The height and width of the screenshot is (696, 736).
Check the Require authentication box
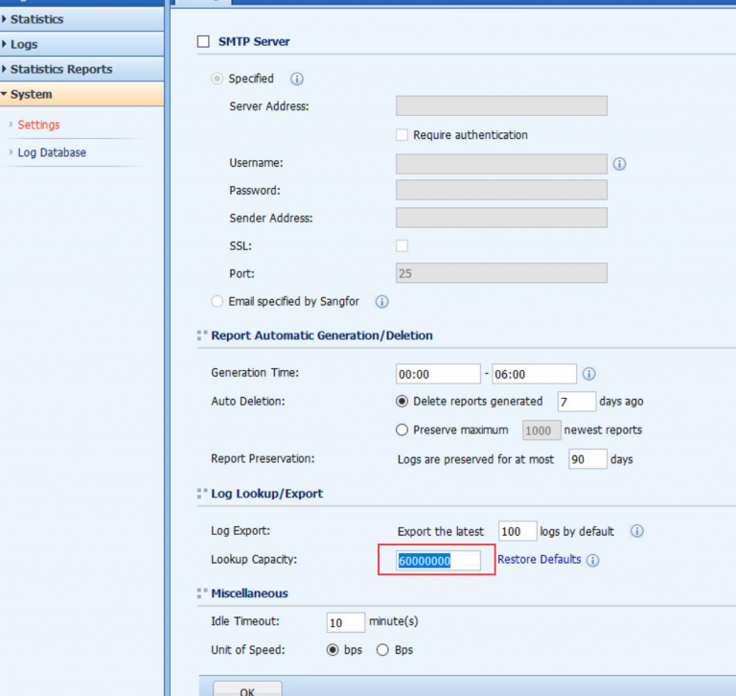coord(402,135)
